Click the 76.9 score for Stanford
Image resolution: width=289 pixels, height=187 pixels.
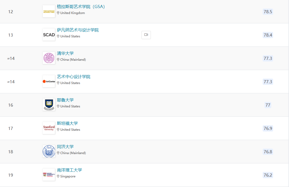tap(268, 128)
